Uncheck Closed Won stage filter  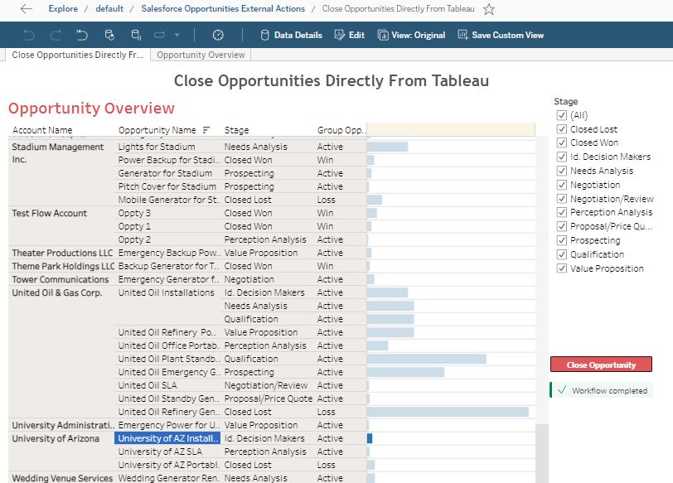pos(561,142)
